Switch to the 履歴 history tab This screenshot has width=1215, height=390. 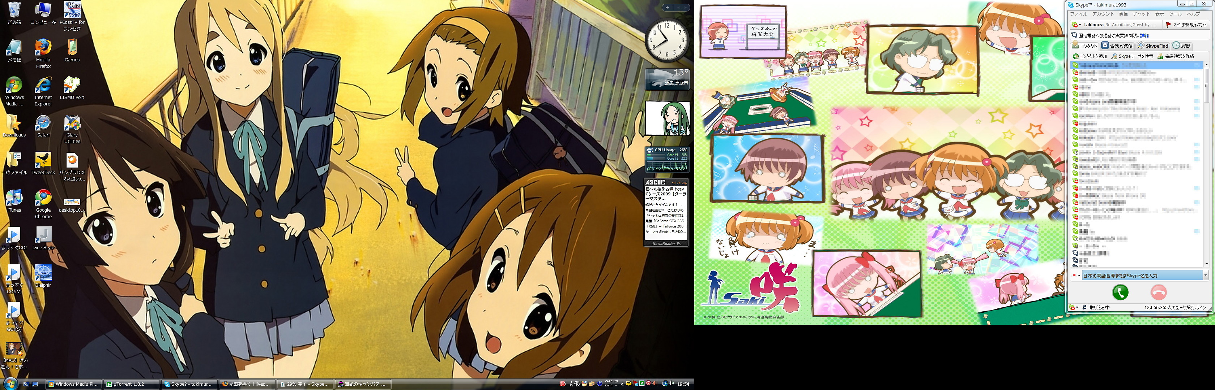1182,46
